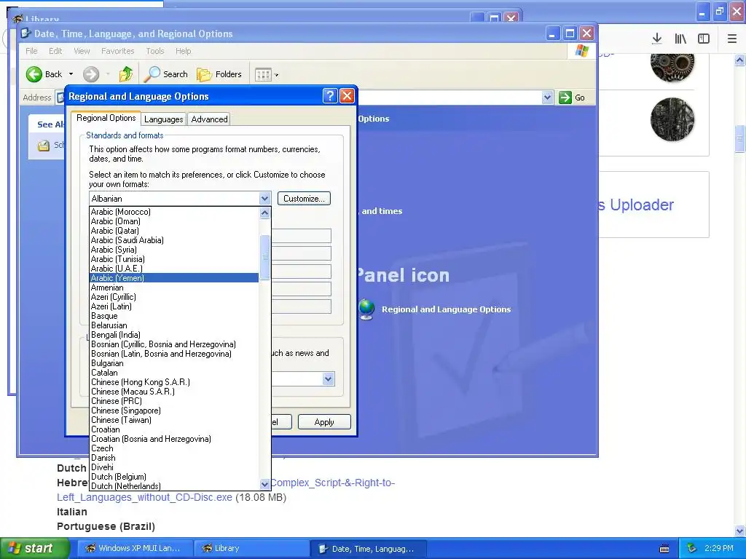Screen dimensions: 746x559
Task: Open the Back button history arrow
Action: click(71, 74)
